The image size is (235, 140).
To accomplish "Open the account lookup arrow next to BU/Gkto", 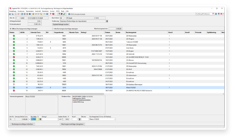I will tap(40, 119).
